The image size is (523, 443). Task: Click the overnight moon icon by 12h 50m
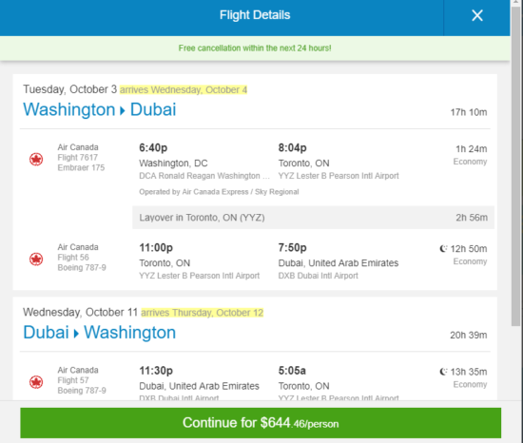[x=443, y=249]
